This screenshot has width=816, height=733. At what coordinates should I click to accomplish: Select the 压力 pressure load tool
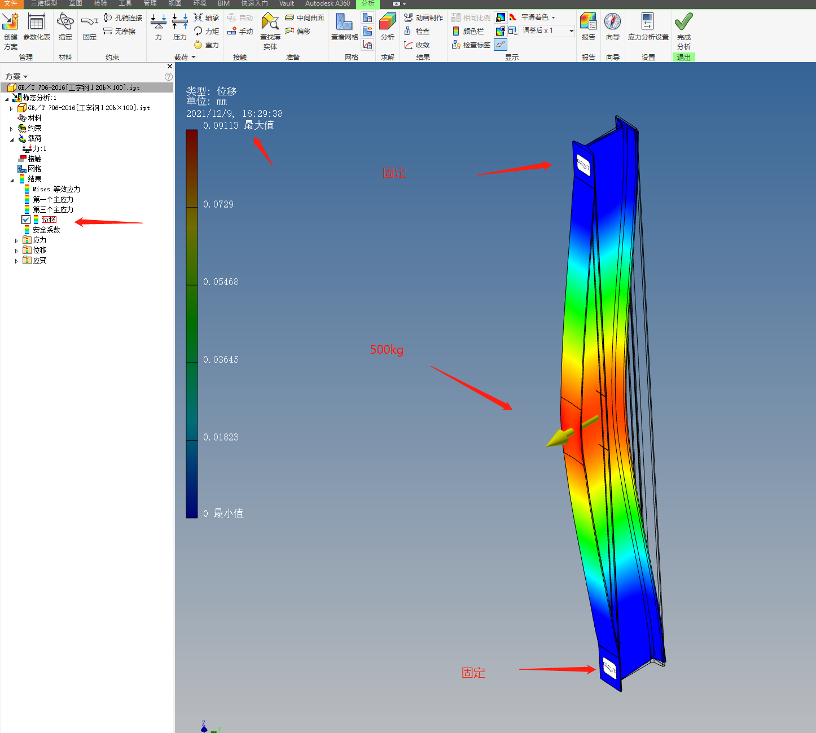click(x=180, y=27)
